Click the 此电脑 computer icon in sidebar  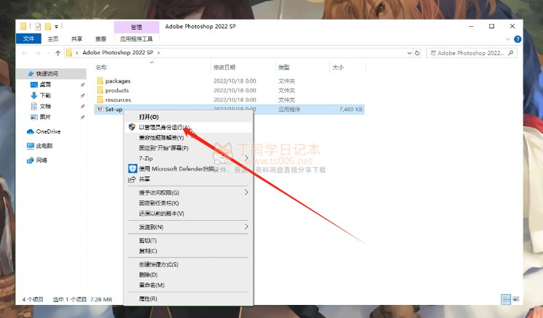(31, 146)
